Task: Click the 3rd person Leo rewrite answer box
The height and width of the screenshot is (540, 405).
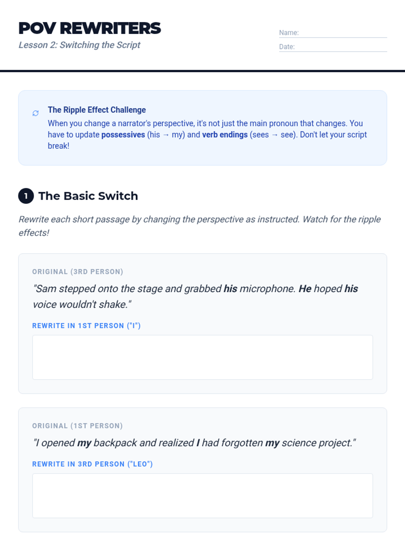Action: [202, 495]
